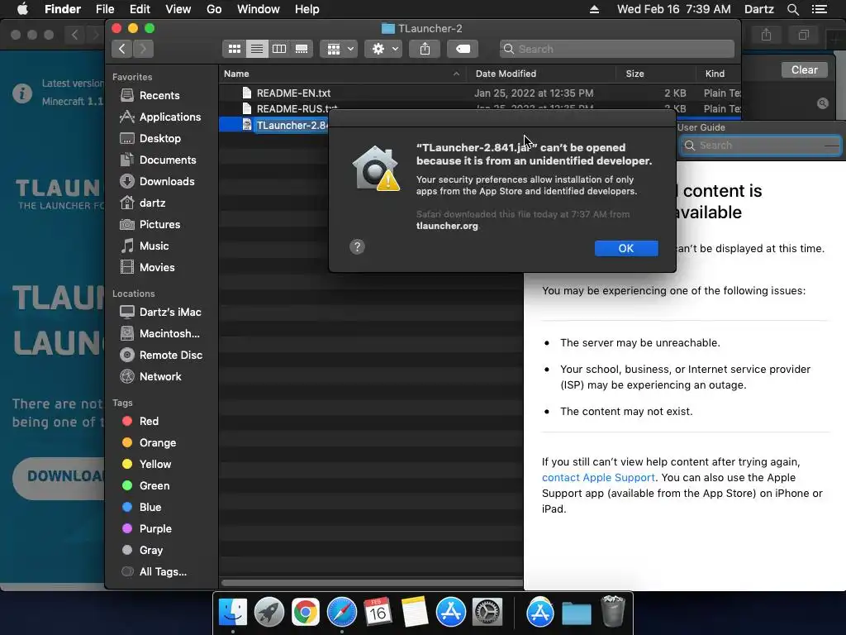Click the contact Apple Support link

click(598, 478)
